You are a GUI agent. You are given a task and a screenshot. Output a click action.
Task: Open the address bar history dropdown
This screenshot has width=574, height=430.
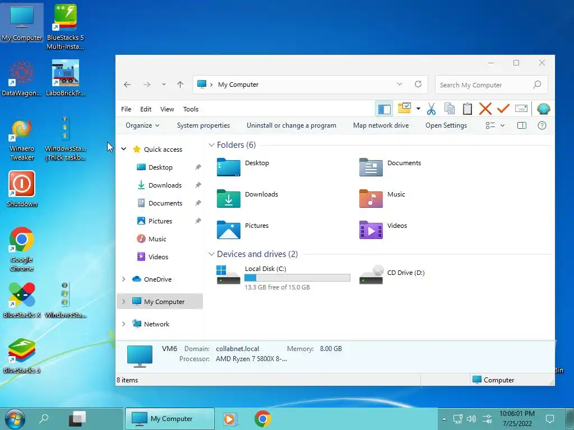pyautogui.click(x=399, y=84)
